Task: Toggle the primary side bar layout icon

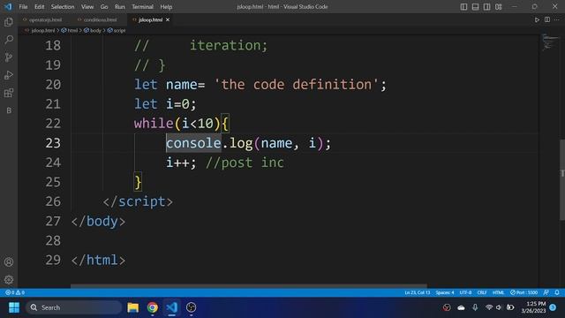Action: point(463,7)
